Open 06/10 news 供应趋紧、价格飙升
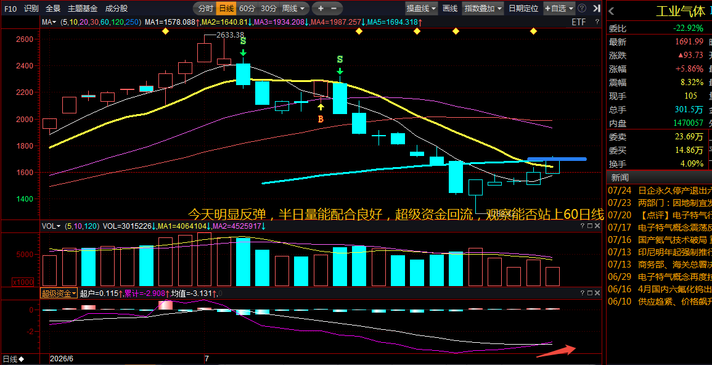Viewport: 712px width, 365px height. pyautogui.click(x=660, y=301)
